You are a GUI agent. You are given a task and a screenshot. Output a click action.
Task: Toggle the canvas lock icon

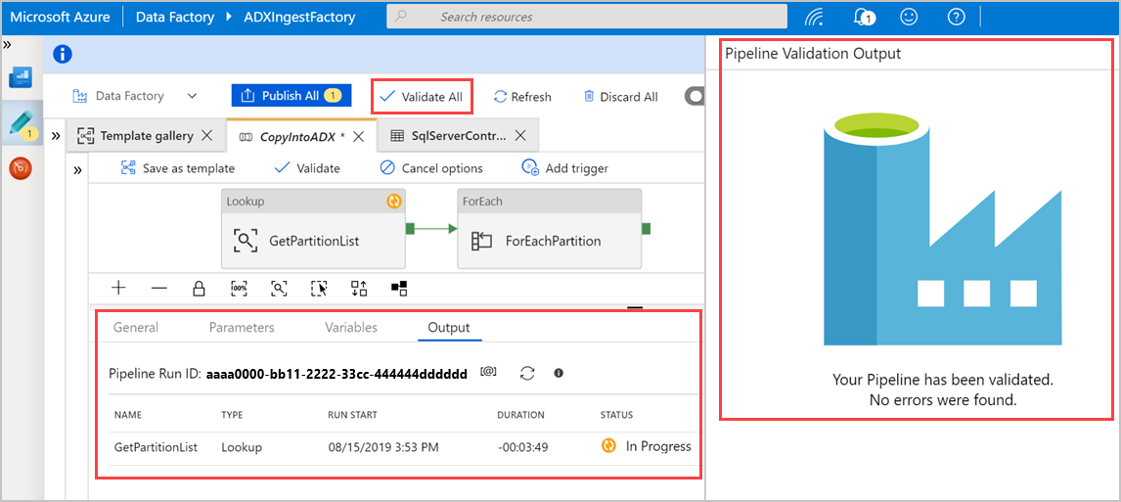(199, 288)
